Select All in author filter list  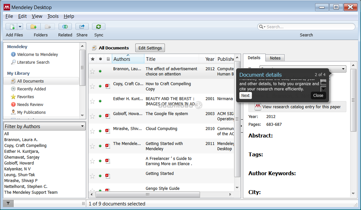[x=7, y=134]
